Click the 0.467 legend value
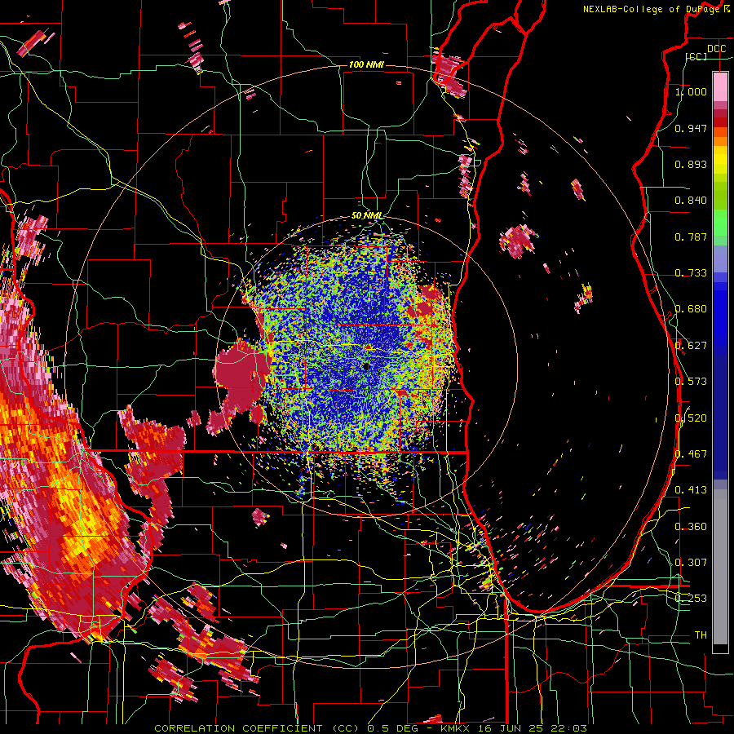Screen dimensions: 734x734 tap(691, 454)
